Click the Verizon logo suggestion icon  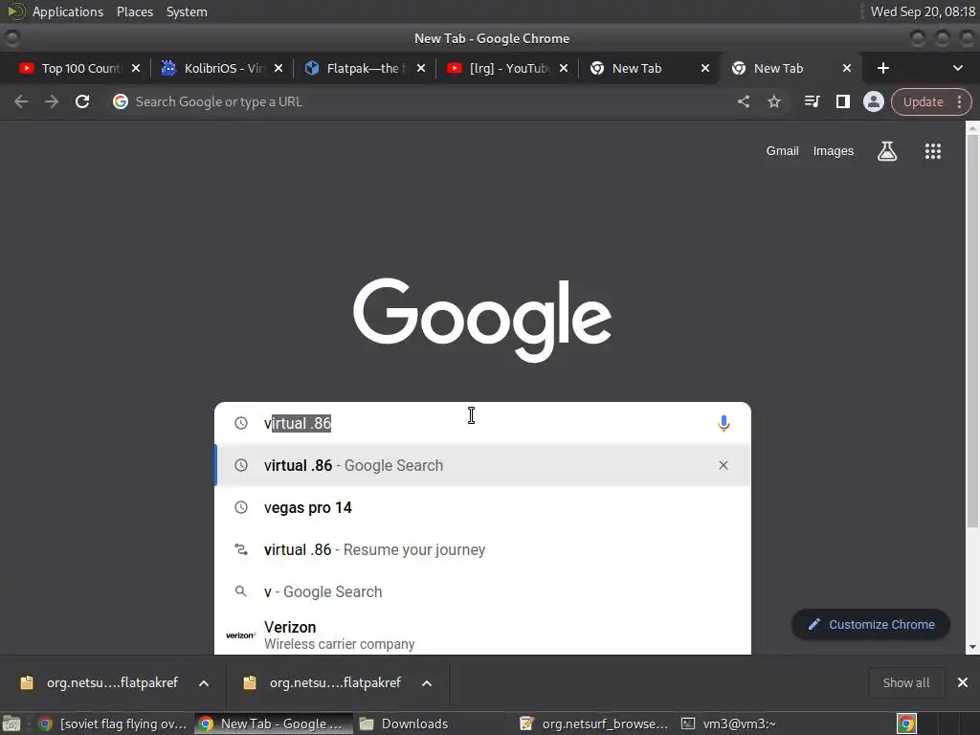(240, 635)
